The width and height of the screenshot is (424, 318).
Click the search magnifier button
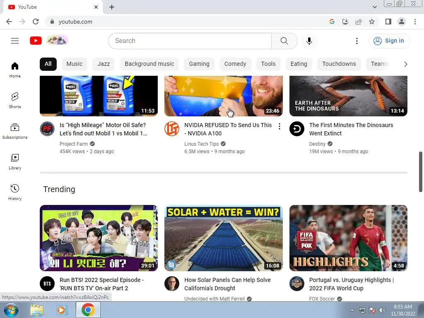284,41
